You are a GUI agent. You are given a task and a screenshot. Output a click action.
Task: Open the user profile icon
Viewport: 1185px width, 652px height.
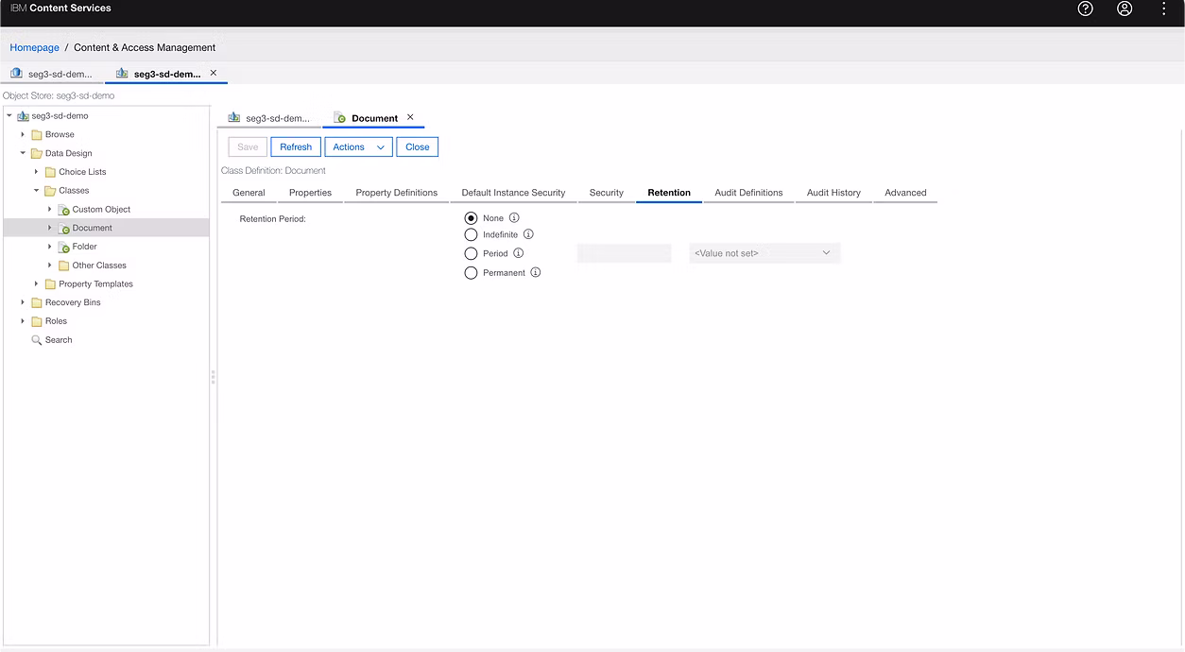click(1125, 9)
